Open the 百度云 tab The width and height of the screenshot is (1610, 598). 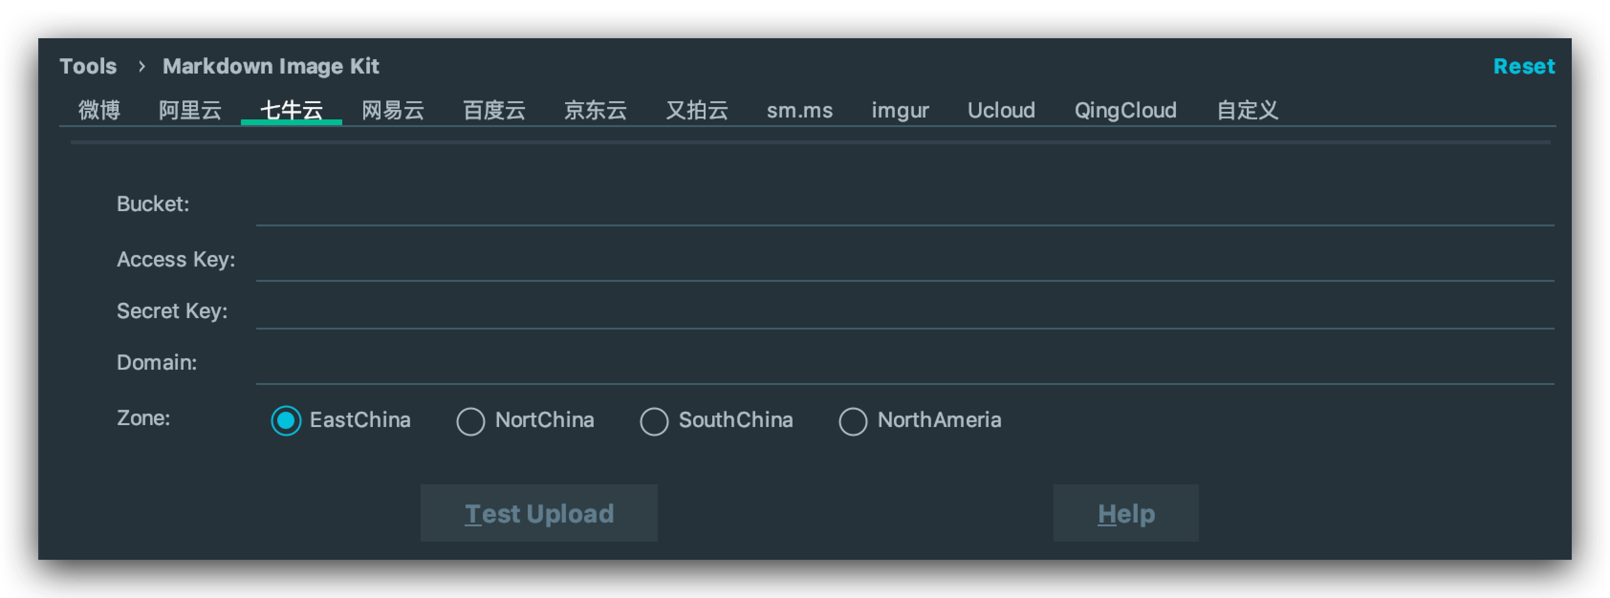tap(494, 110)
